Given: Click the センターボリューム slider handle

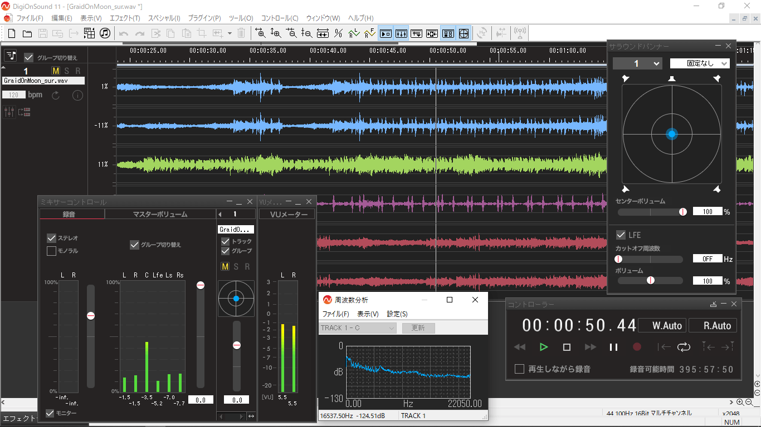Looking at the screenshot, I should 682,212.
